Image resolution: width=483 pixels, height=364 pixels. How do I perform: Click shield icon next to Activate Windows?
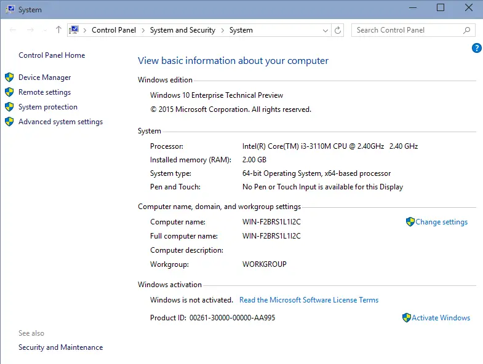point(407,317)
